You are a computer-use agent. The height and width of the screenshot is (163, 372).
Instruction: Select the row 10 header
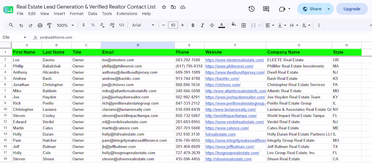6,109
